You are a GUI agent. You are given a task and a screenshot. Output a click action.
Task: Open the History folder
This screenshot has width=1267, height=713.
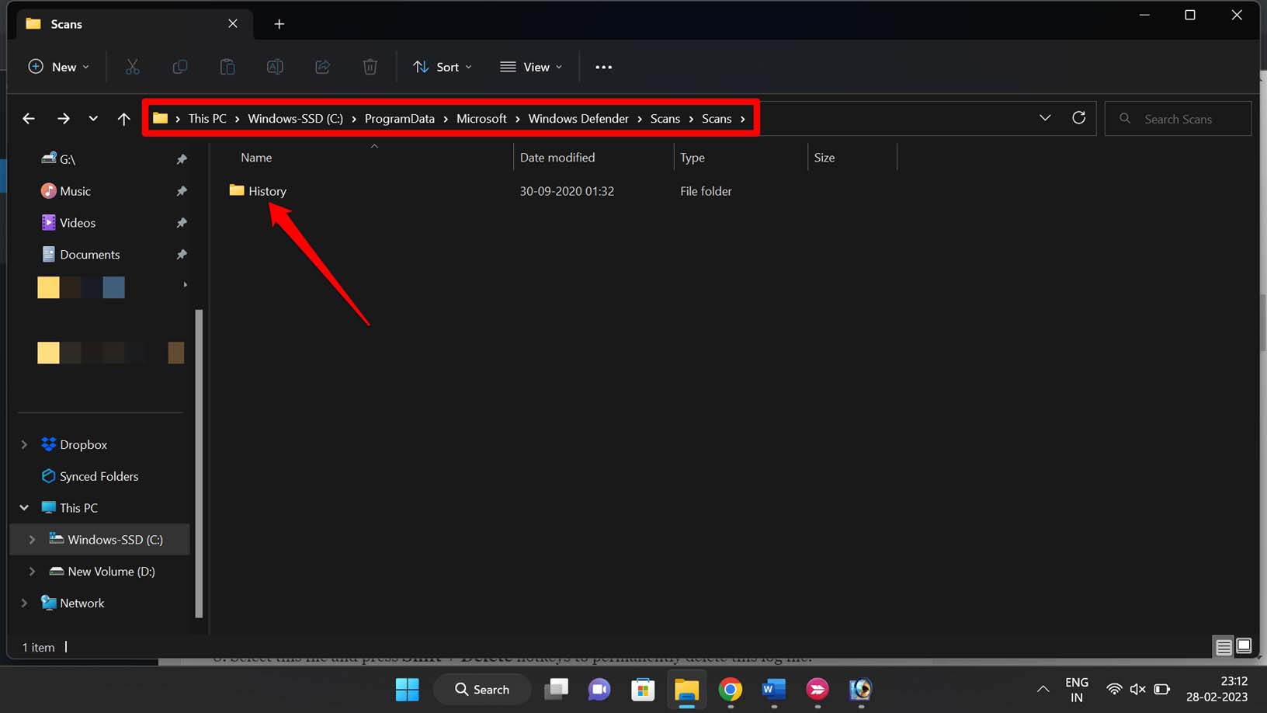click(267, 190)
